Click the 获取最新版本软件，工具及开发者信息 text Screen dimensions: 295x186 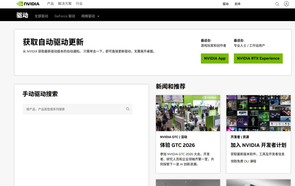click(257, 154)
